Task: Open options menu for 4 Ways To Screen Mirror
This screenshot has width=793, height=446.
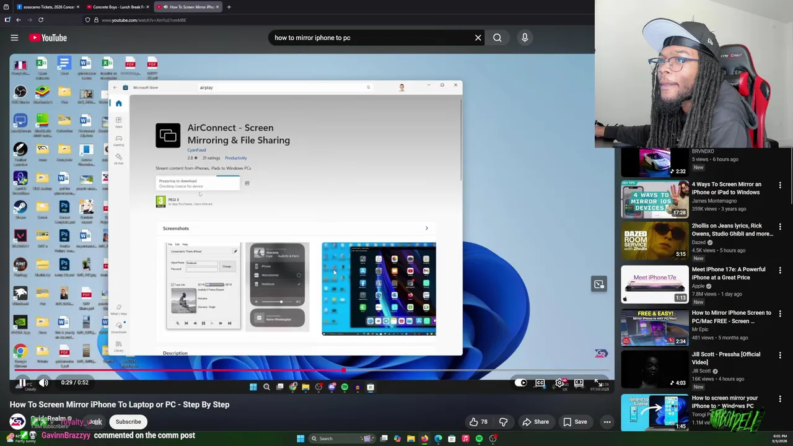Action: coord(780,185)
